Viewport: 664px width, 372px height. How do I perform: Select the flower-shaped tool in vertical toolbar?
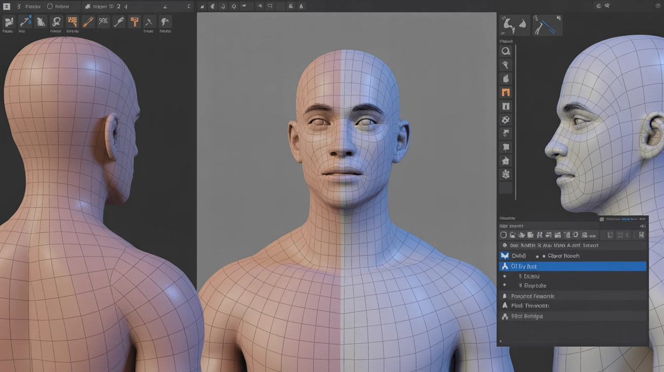click(506, 174)
